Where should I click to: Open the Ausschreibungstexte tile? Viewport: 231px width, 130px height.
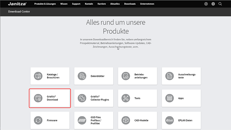click(x=181, y=76)
